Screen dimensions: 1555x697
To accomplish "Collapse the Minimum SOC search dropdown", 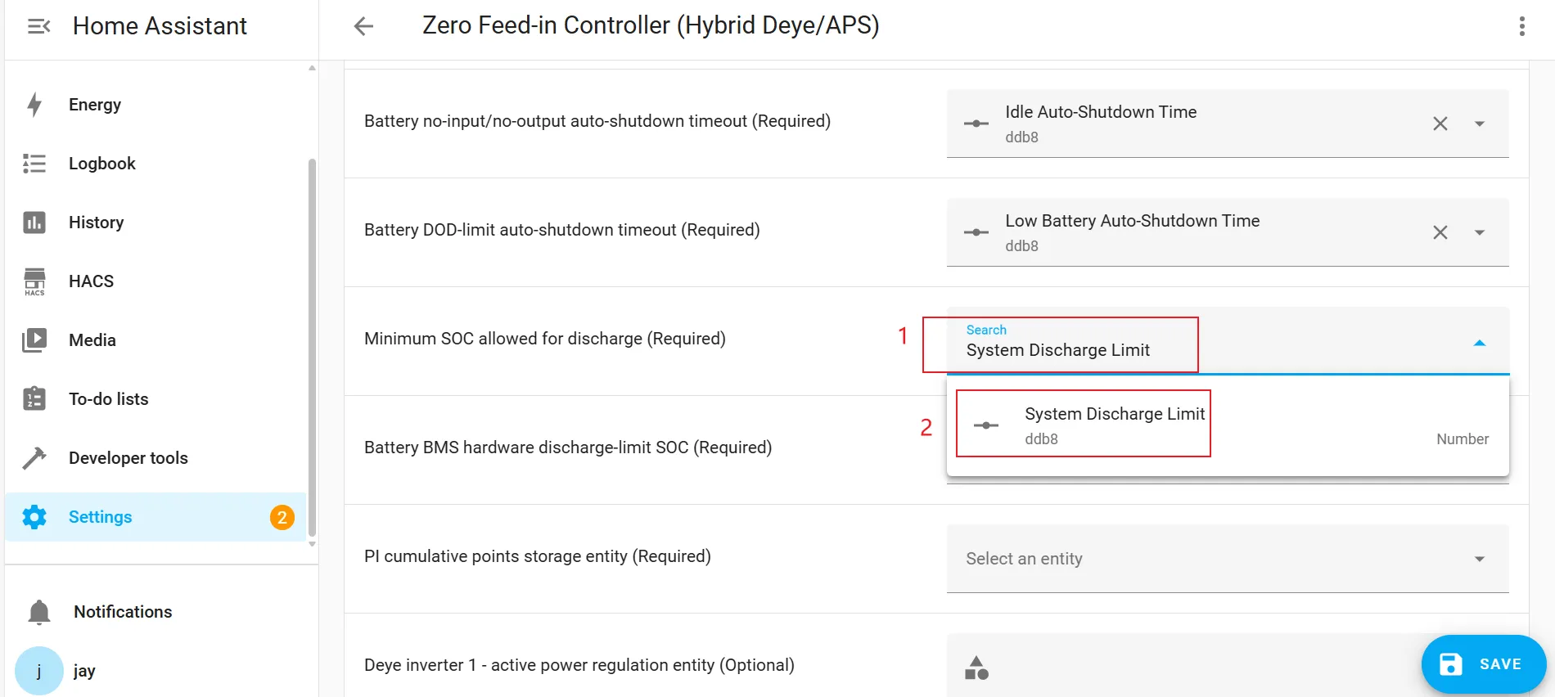I will (1480, 343).
